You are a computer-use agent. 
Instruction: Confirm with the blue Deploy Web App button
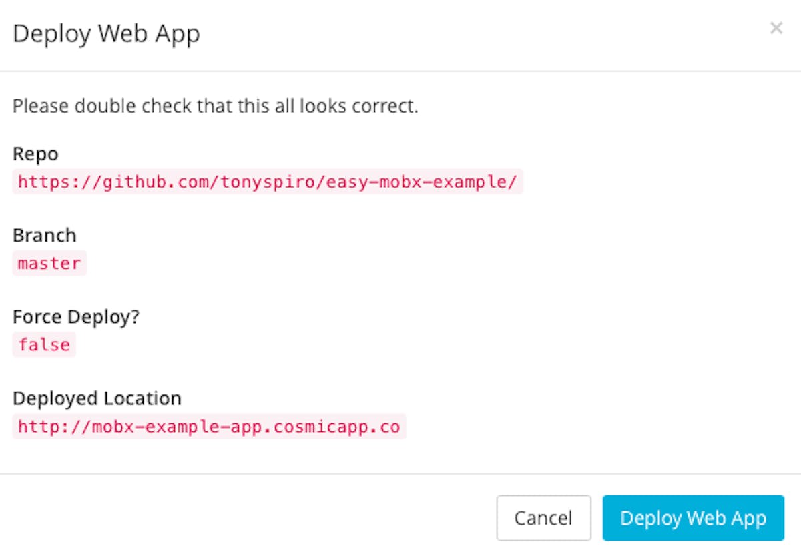click(693, 517)
